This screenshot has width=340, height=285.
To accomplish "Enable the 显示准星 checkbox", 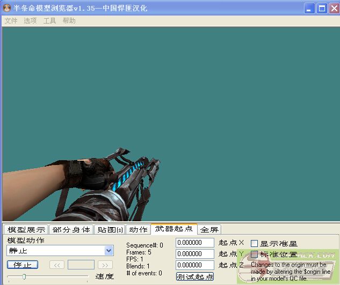I will click(255, 243).
